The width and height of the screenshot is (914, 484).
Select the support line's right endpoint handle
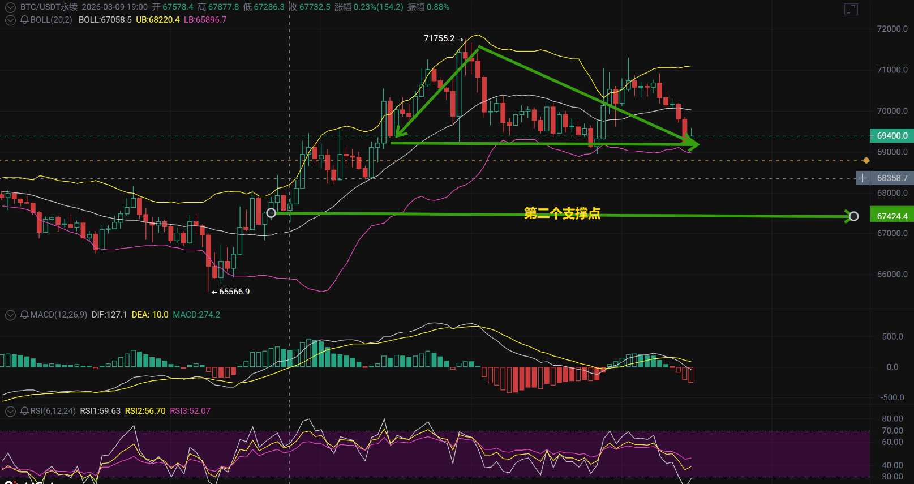[853, 216]
